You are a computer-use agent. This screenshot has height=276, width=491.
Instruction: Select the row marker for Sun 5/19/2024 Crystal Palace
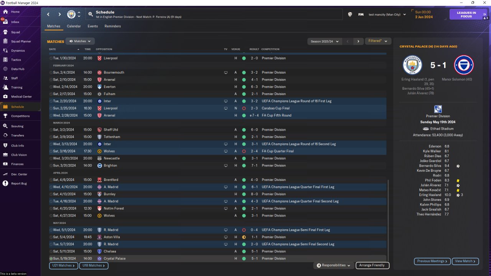[x=51, y=258]
